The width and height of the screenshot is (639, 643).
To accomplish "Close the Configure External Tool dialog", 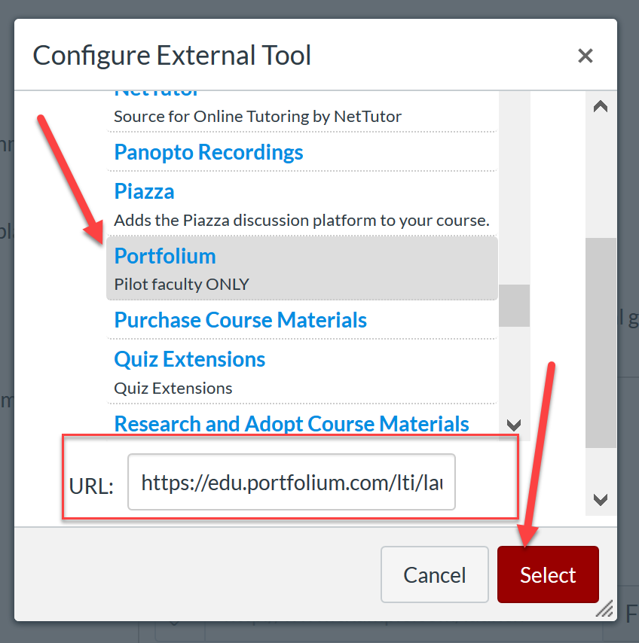I will click(x=585, y=56).
